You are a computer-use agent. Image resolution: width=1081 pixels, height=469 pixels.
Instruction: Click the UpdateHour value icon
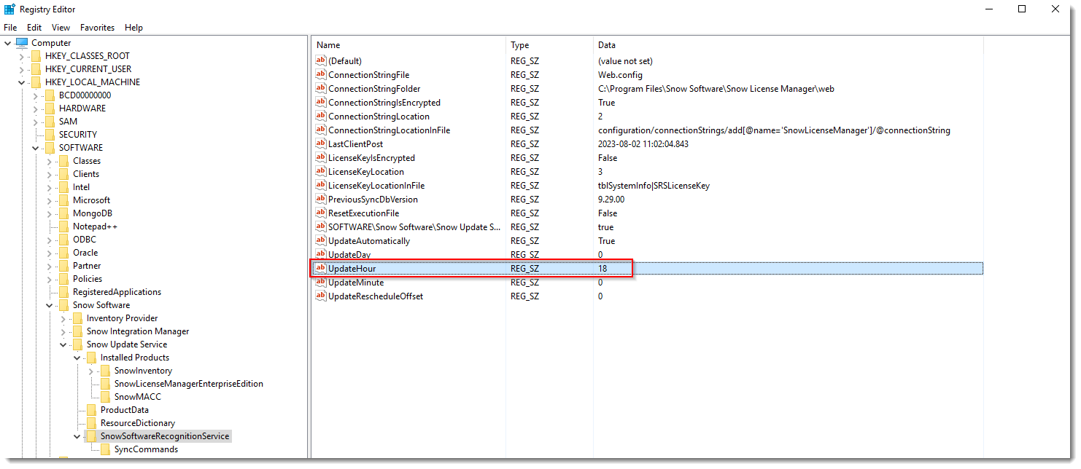point(320,269)
